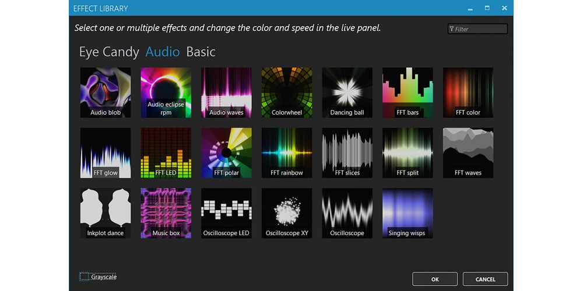This screenshot has width=583, height=291.
Task: Select the Colorwheel effect thumbnail
Action: tap(287, 93)
